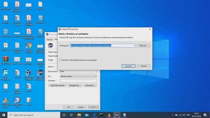Click the Comment field in Properties window
Image resolution: width=210 pixels, height=118 pixels.
pos(78,81)
